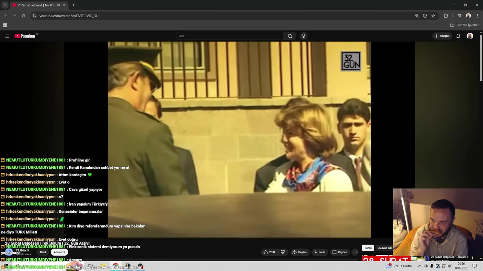483x271 pixels.
Task: Install the app via address bar icon
Action: [425, 16]
